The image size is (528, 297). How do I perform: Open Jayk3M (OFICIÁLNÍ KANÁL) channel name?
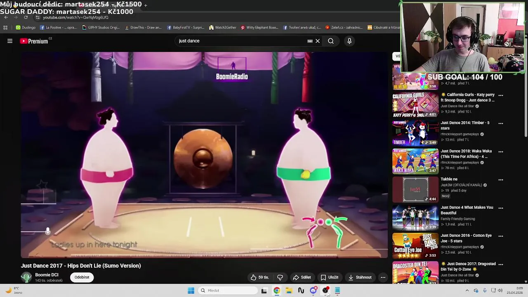[461, 185]
